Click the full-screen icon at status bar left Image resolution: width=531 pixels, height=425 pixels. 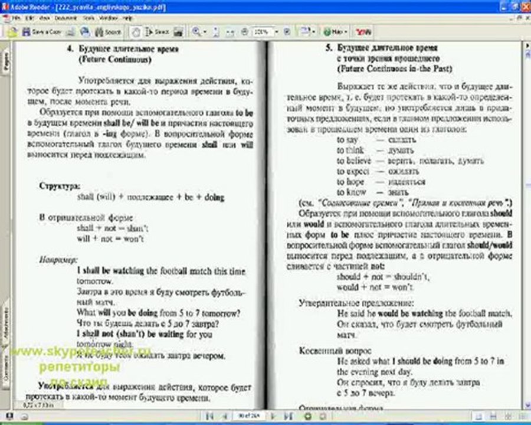[9, 416]
